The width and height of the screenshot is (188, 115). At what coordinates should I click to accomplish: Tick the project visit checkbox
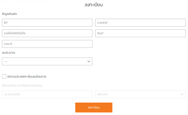(x=4, y=76)
